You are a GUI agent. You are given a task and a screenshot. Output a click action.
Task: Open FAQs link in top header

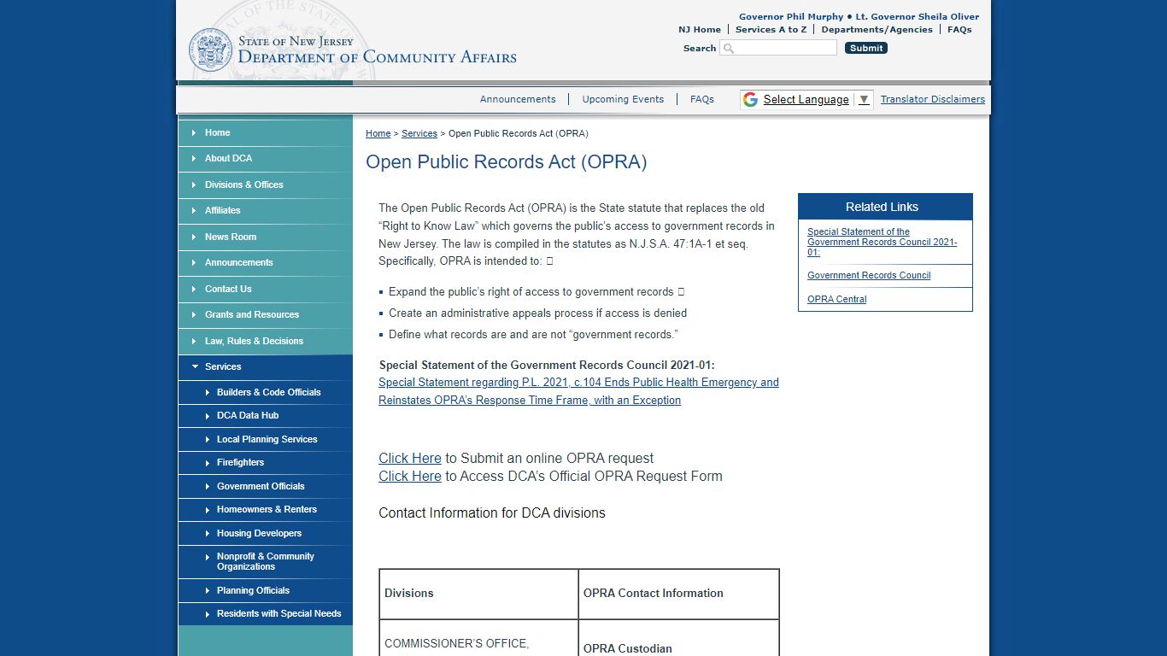[959, 29]
